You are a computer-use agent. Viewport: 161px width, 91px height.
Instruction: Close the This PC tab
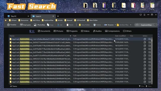coord(28,16)
